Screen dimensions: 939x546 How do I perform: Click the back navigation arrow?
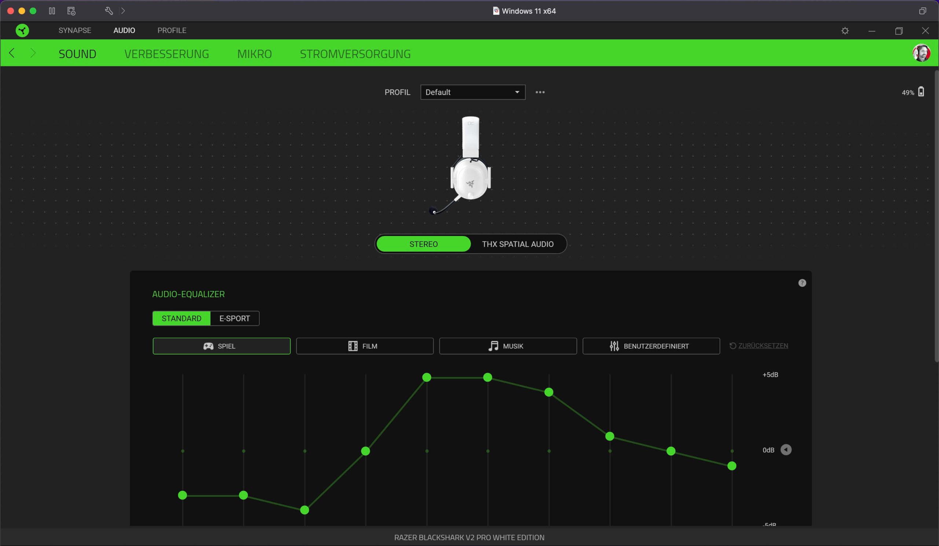pos(12,53)
